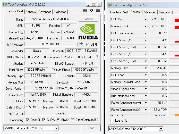Click the Shaders value 4352 Unified
The height and width of the screenshot is (134, 179).
[x=39, y=63]
